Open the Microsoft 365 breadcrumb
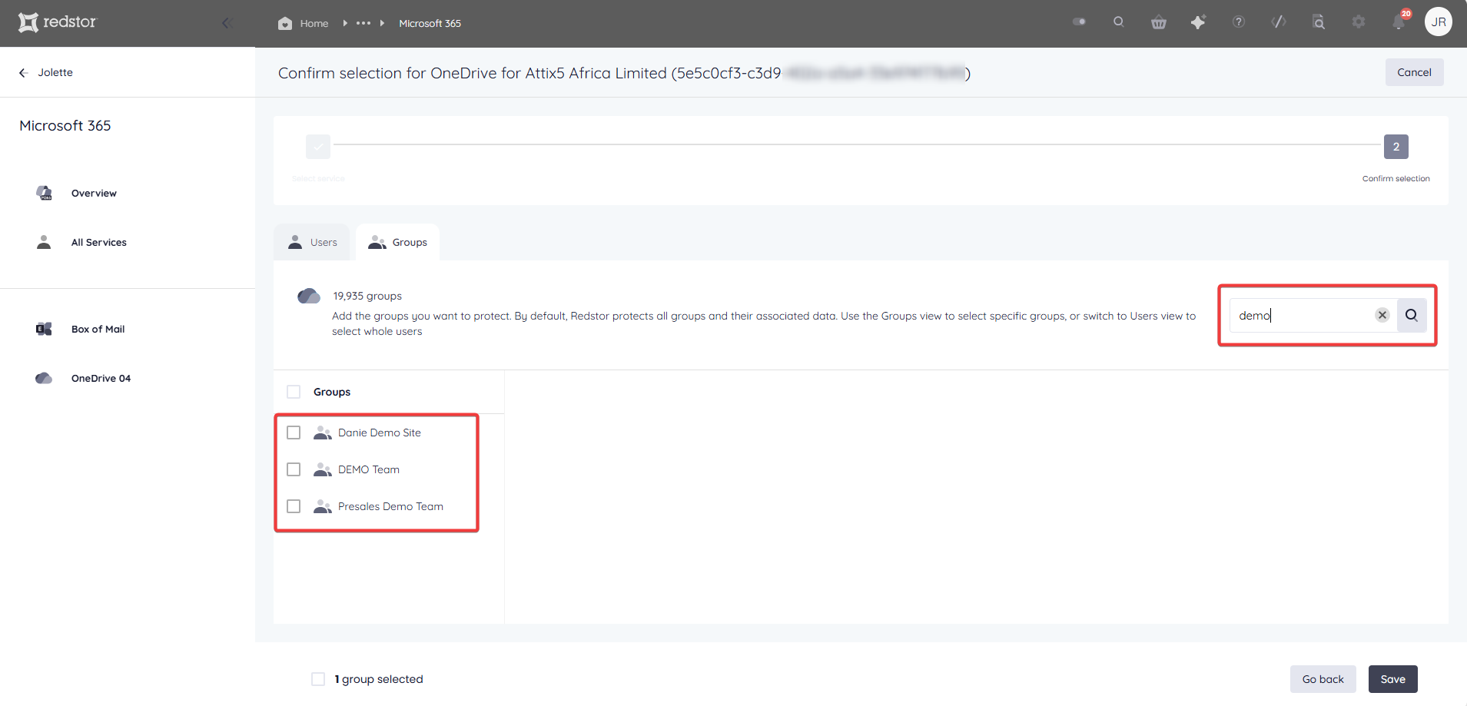Screen dimensions: 1467x706 point(430,23)
